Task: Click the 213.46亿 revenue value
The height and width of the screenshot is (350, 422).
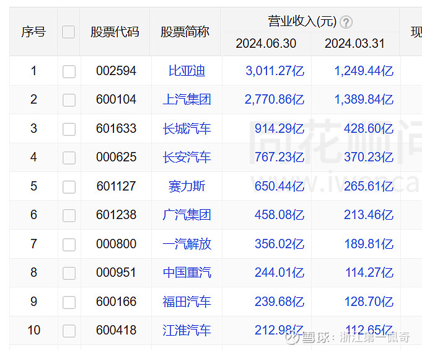Action: 369,215
